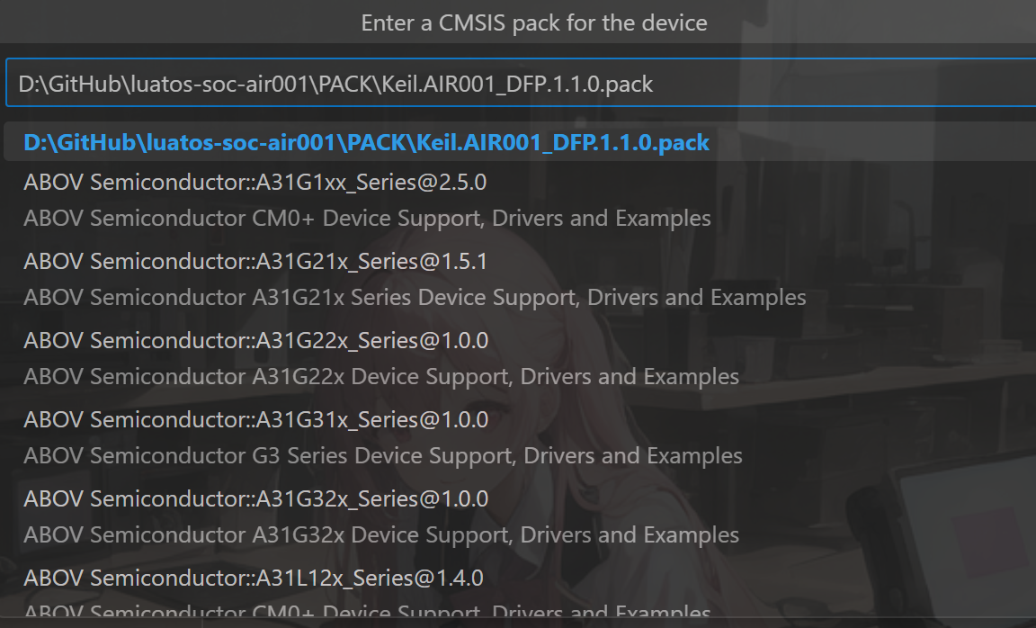
Task: Select the highlighted Keil.AIR001_DFP.1.1.0.pack suggestion
Action: pos(366,142)
